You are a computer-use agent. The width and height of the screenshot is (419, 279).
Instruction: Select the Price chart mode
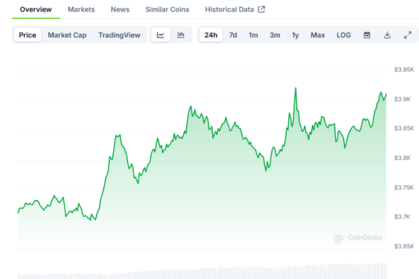coord(27,35)
